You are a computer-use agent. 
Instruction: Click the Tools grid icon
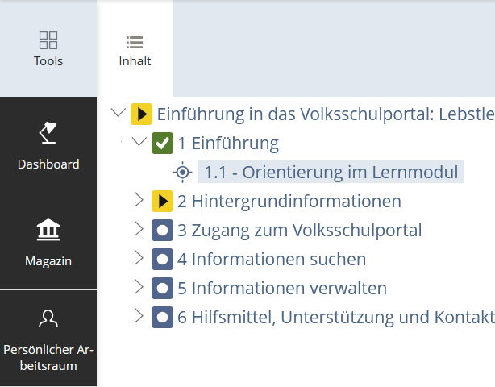click(48, 40)
